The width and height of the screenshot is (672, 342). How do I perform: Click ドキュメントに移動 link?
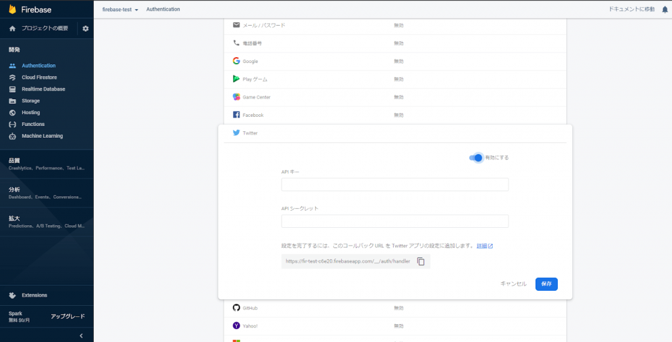632,9
